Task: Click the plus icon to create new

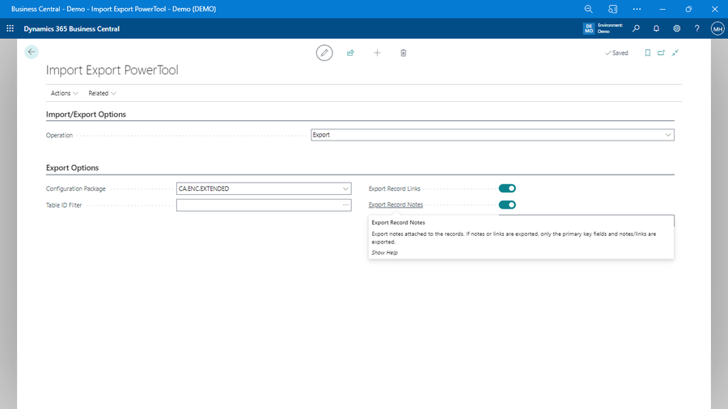Action: (377, 53)
